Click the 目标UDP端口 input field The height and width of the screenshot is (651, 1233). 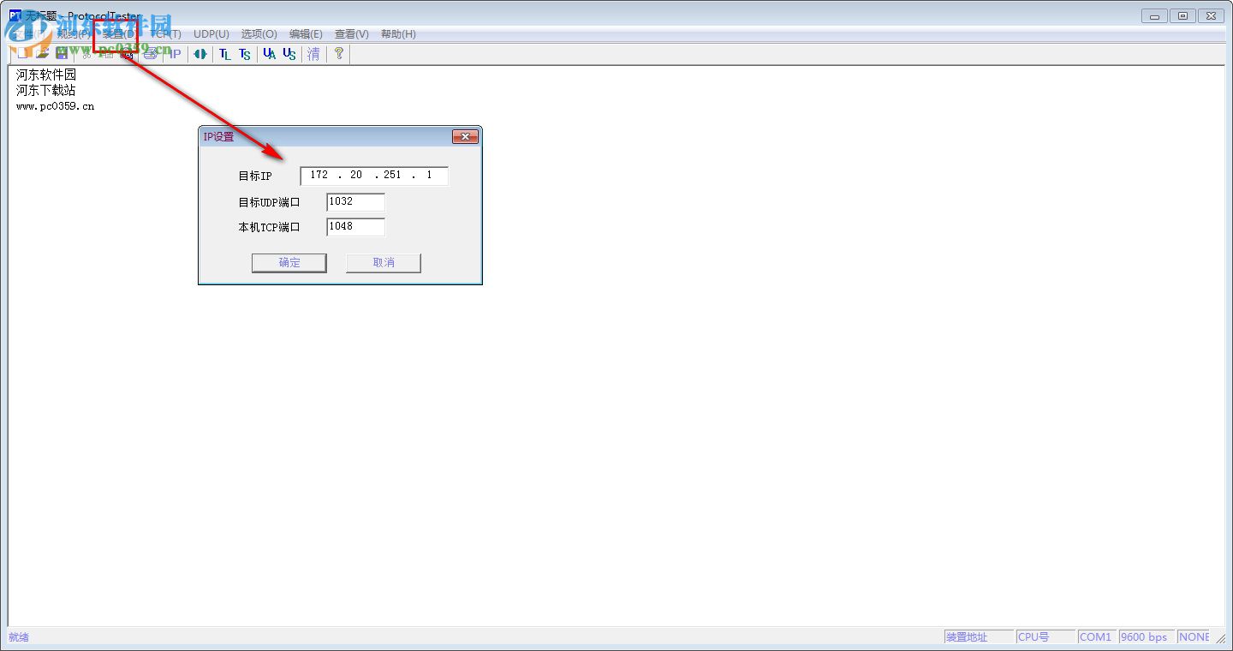pyautogui.click(x=354, y=202)
